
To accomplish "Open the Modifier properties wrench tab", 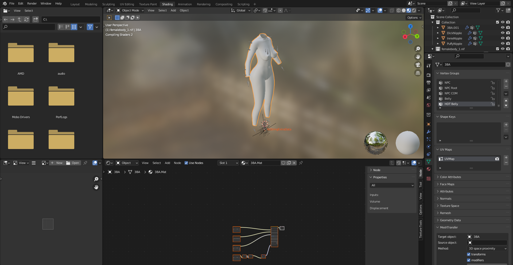I will point(429,132).
